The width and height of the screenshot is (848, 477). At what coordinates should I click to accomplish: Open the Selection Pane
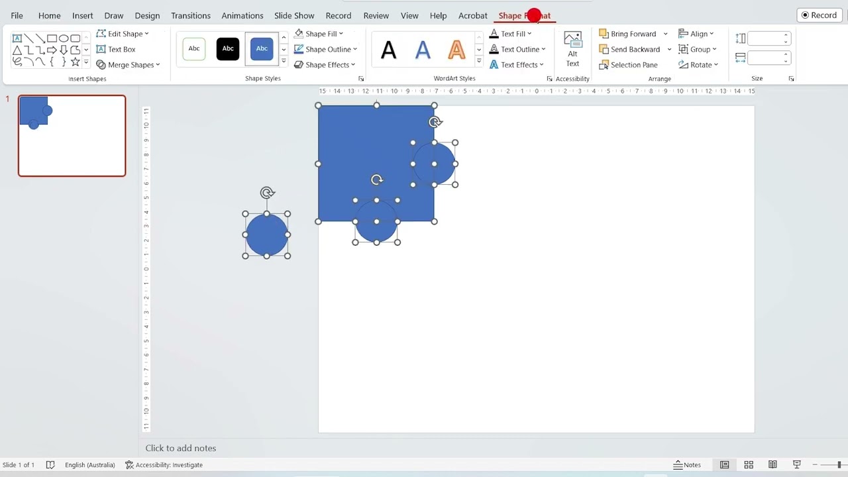(x=628, y=65)
